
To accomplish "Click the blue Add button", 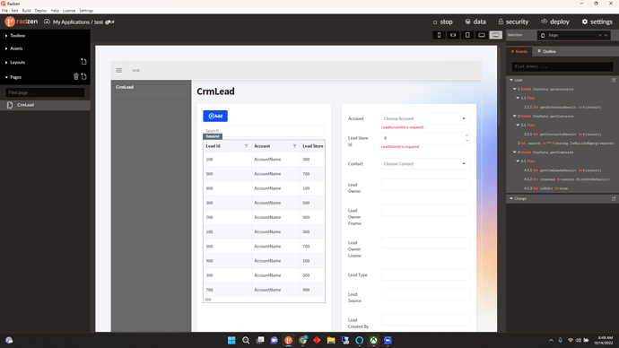I will tap(215, 116).
